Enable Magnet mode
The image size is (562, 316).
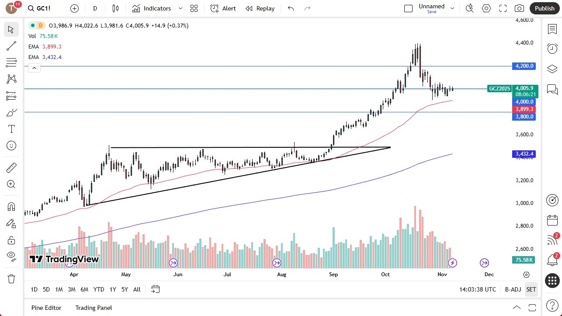tap(11, 206)
